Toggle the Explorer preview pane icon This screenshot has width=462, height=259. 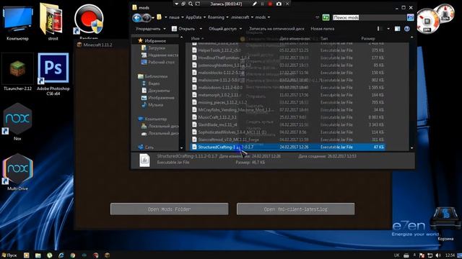click(397, 29)
